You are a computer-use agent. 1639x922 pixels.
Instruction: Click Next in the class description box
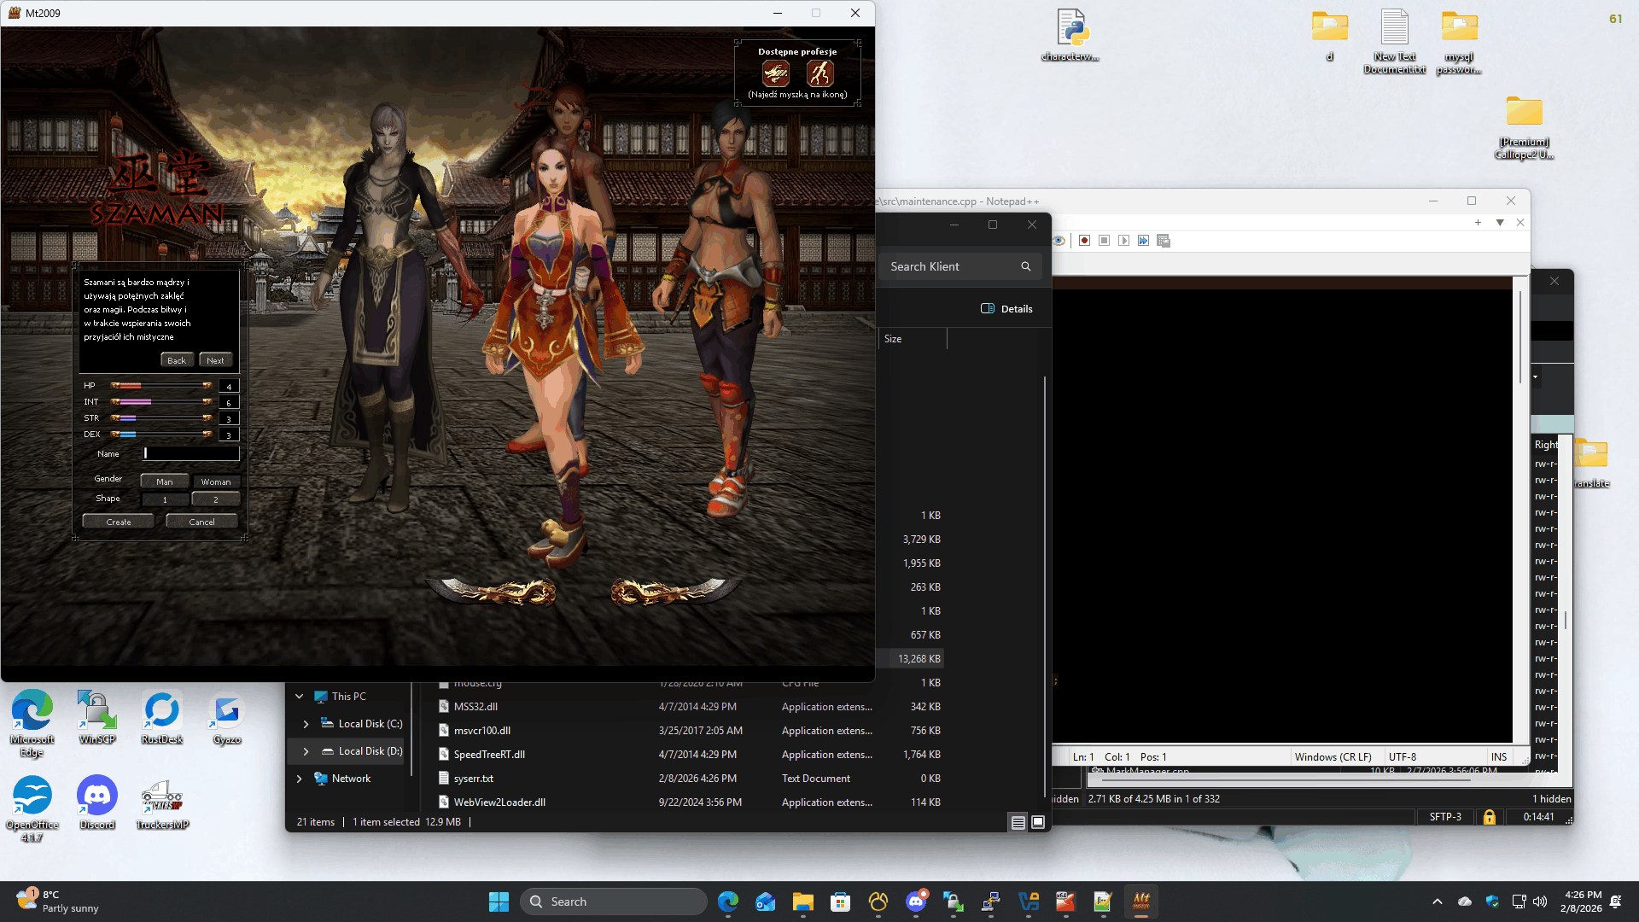click(x=215, y=360)
